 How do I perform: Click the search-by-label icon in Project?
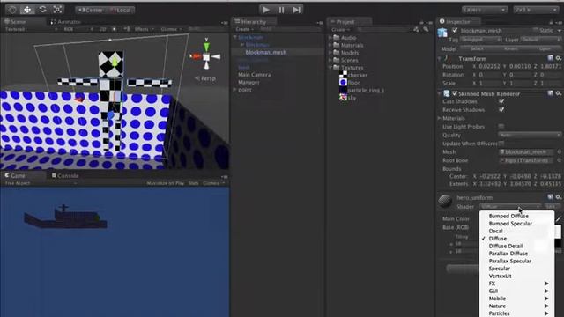pos(426,29)
